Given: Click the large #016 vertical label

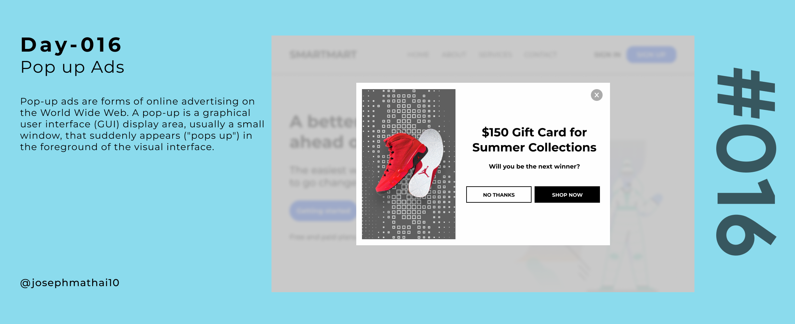Looking at the screenshot, I should click(x=746, y=162).
